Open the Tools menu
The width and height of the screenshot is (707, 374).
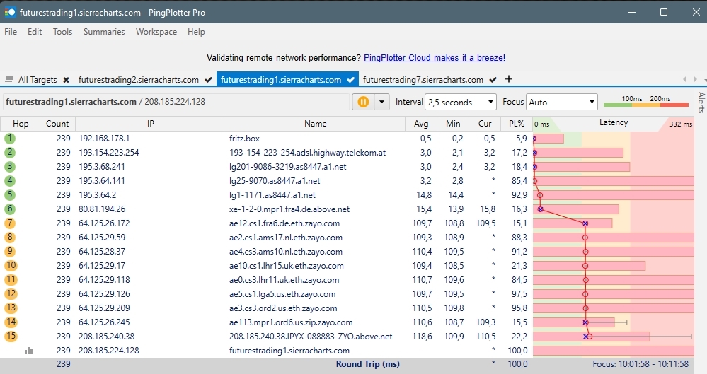pyautogui.click(x=63, y=32)
